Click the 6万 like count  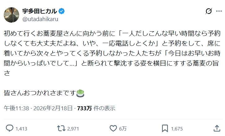coord(123,129)
